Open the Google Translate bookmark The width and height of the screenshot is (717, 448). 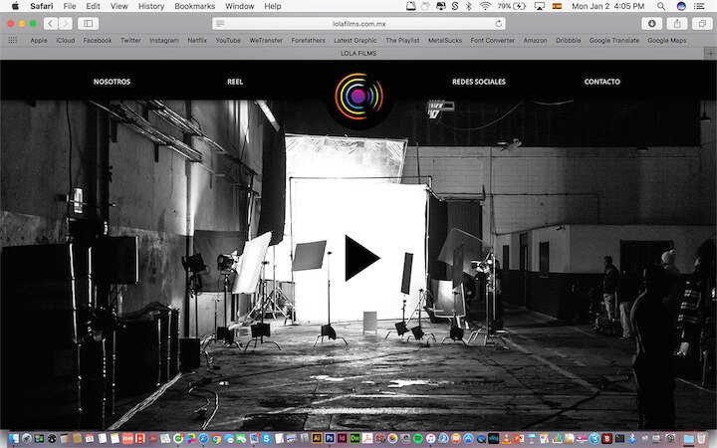point(613,41)
